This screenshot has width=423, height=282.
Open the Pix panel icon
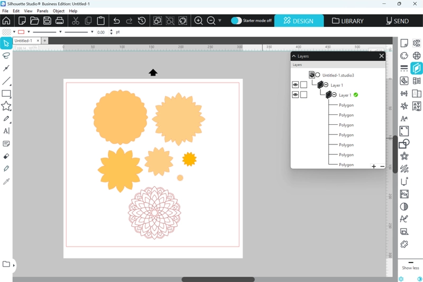tap(404, 194)
